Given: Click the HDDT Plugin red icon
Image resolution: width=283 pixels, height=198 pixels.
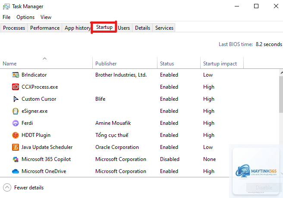Looking at the screenshot, I should point(16,135).
